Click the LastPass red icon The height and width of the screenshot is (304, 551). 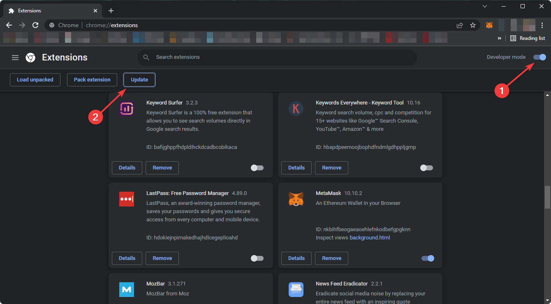(x=127, y=199)
